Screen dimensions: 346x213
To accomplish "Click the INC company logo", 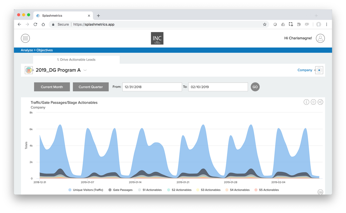I will [157, 38].
